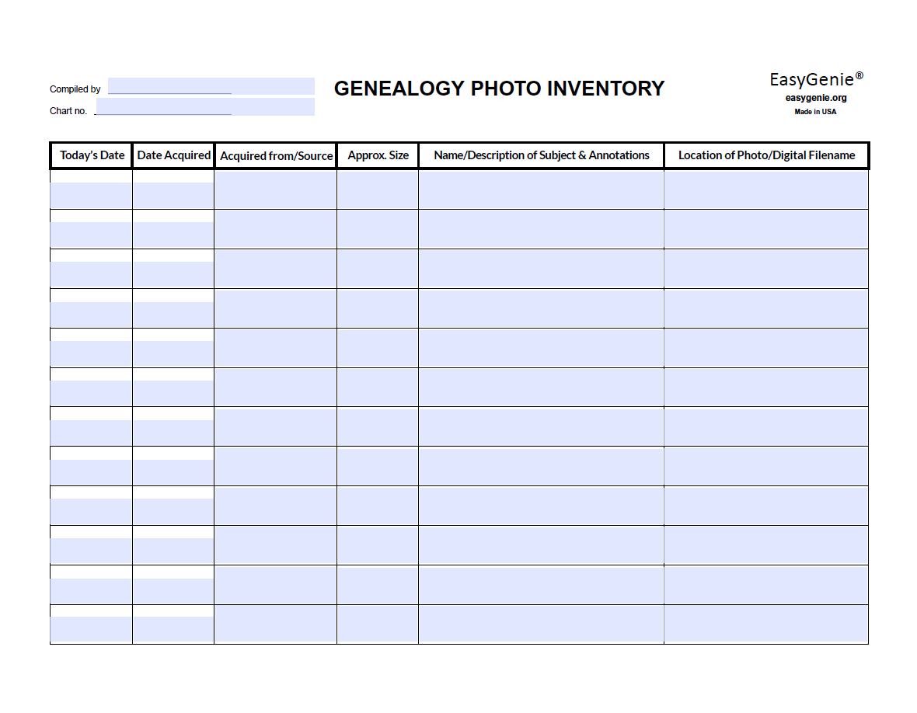The height and width of the screenshot is (713, 917).
Task: Click first row Name/Description of Subject field
Action: click(541, 190)
